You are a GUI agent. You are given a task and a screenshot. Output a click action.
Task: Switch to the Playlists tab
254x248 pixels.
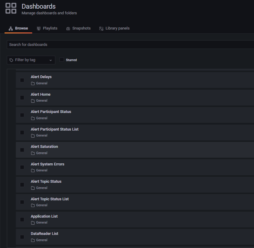tap(47, 28)
